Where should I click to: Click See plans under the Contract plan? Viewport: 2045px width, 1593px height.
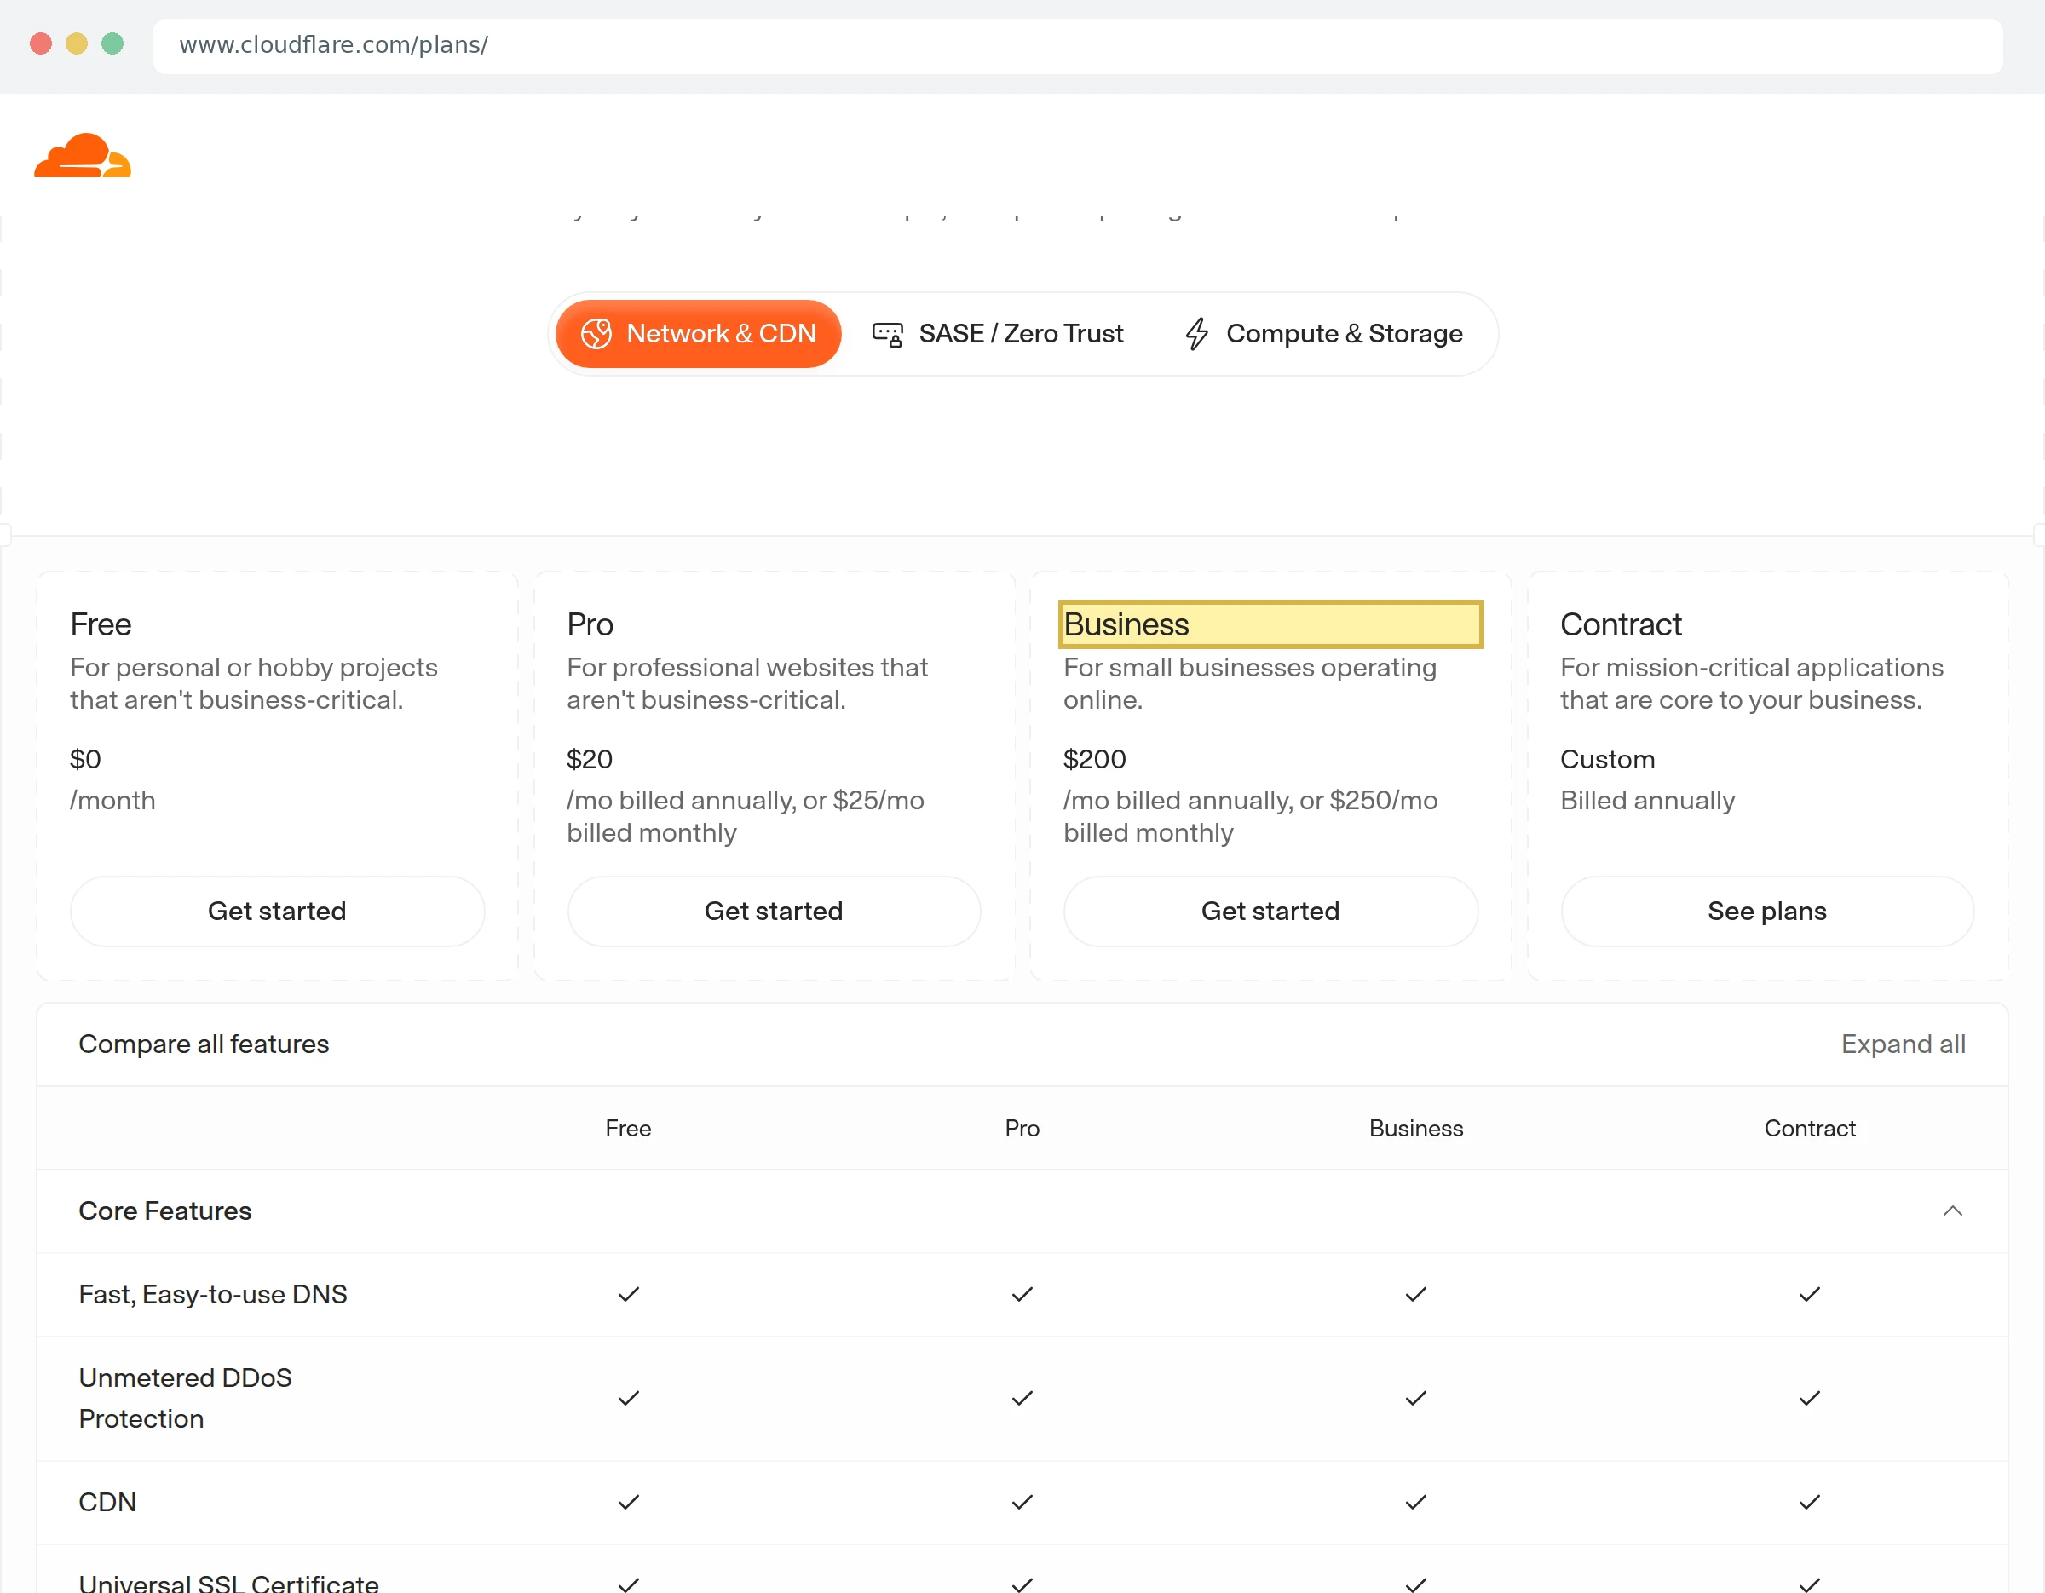1767,911
